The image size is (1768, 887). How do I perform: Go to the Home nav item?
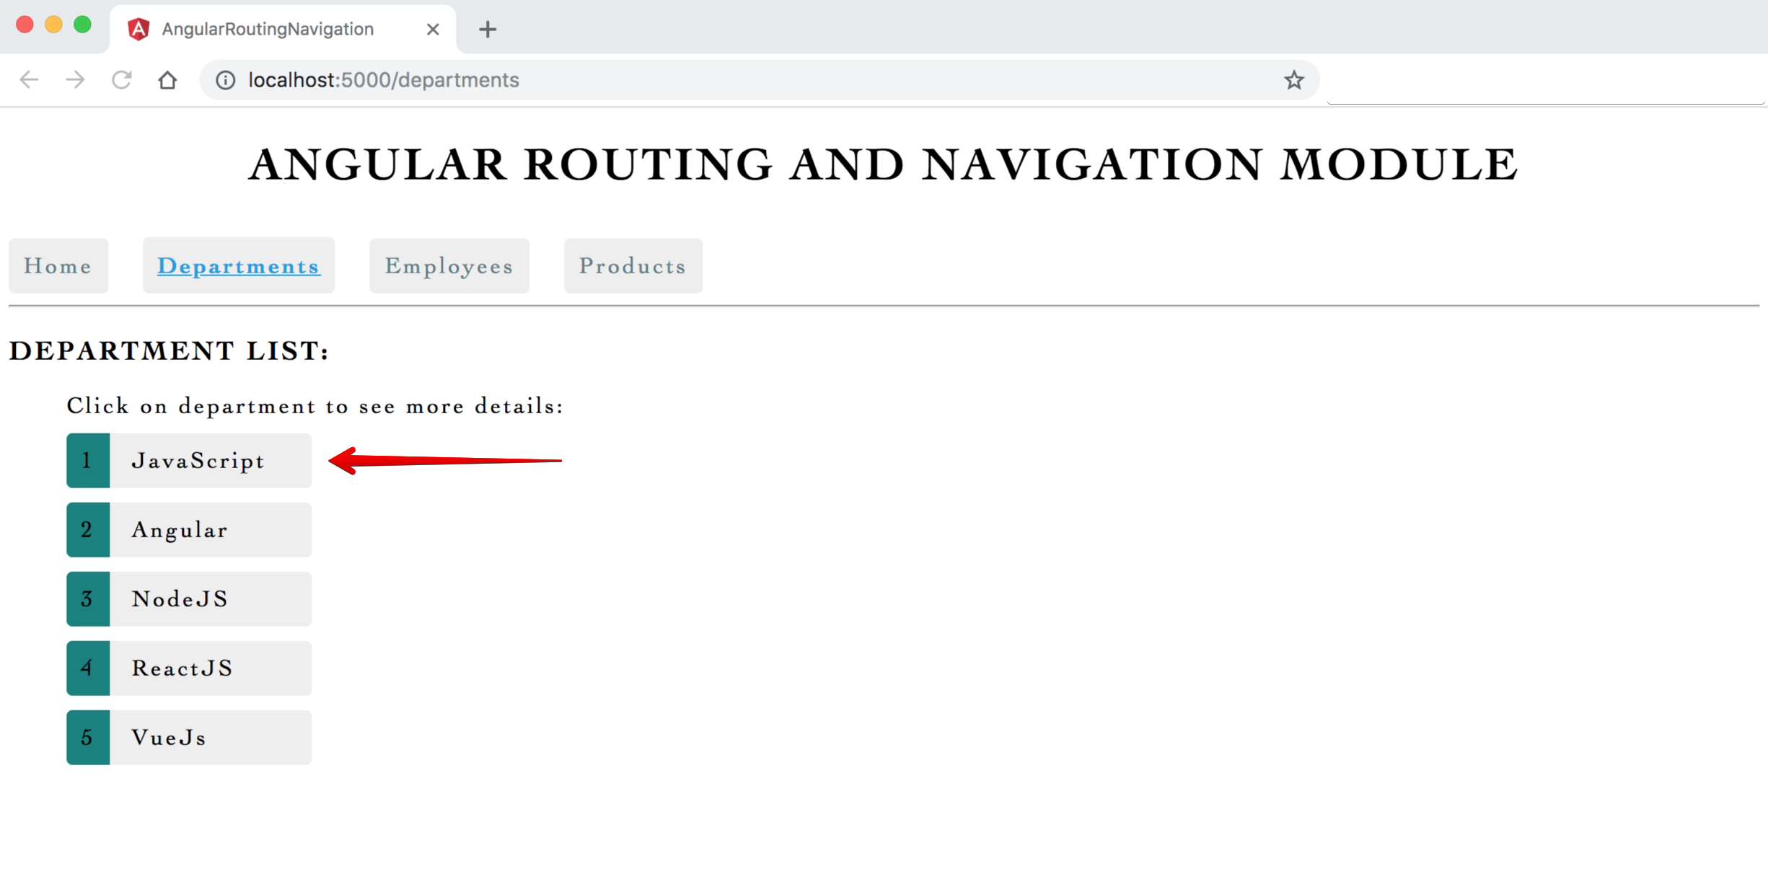click(58, 266)
